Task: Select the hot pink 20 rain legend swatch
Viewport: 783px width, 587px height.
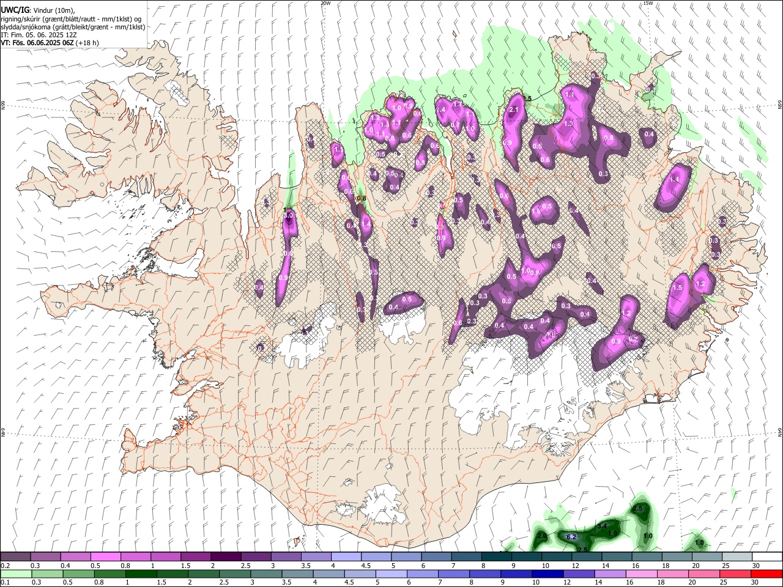Action: (x=704, y=574)
